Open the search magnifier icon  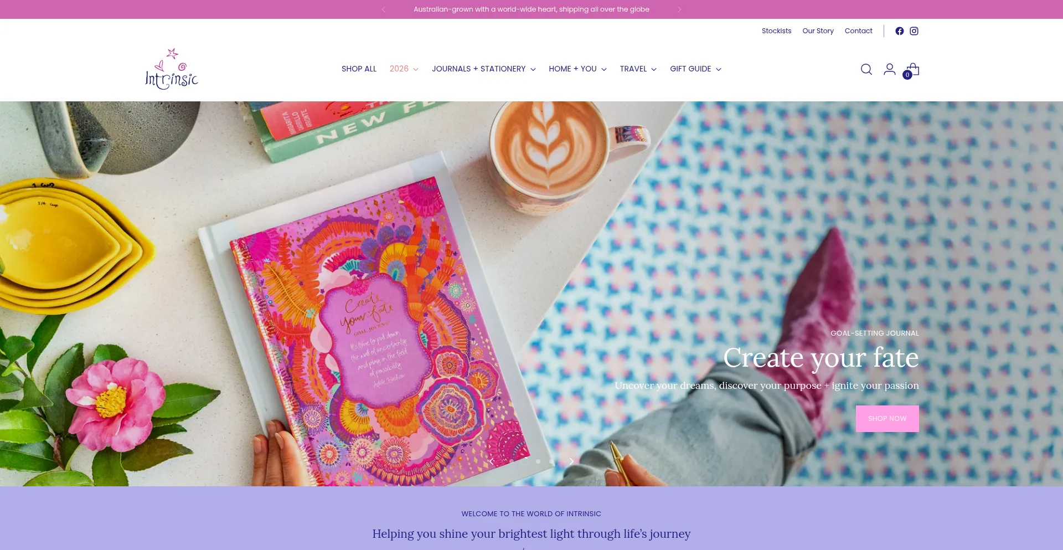click(x=866, y=69)
